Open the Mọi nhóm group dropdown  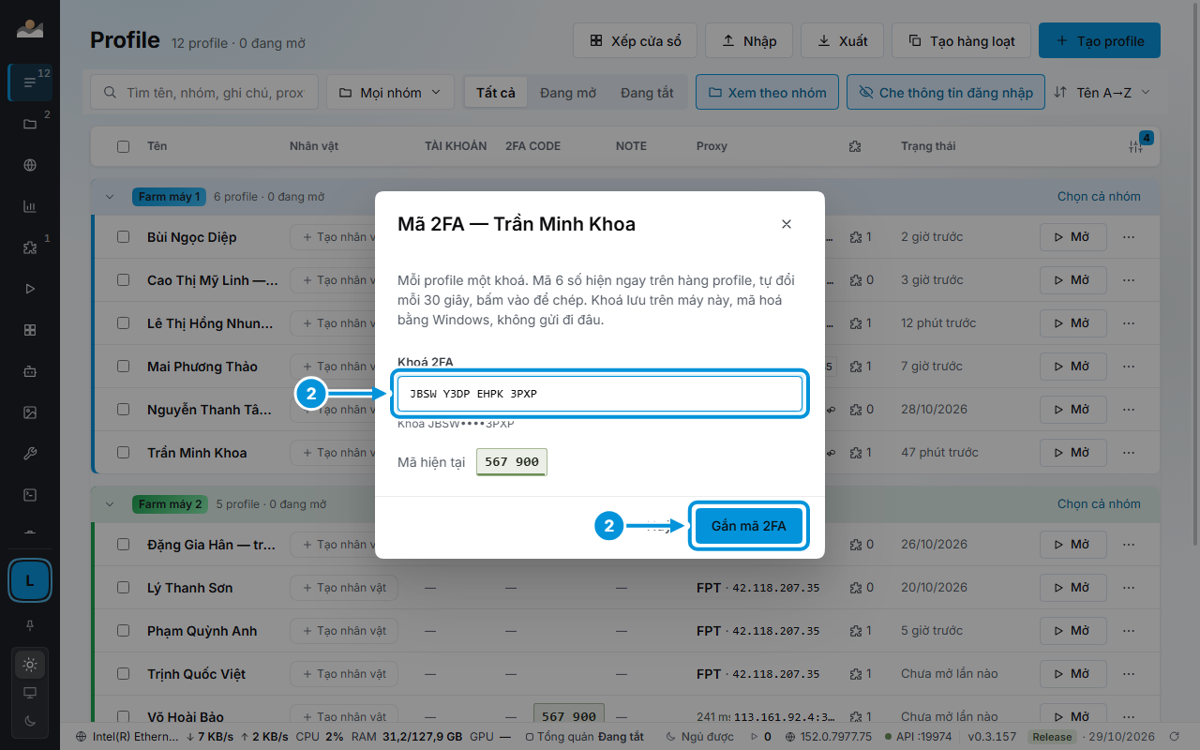pos(390,93)
